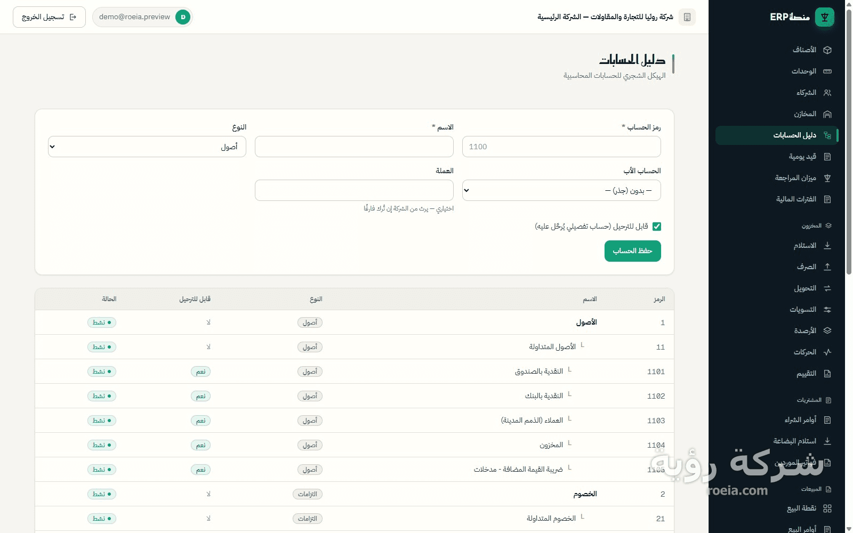
Task: Click the company building icon in header
Action: click(687, 17)
